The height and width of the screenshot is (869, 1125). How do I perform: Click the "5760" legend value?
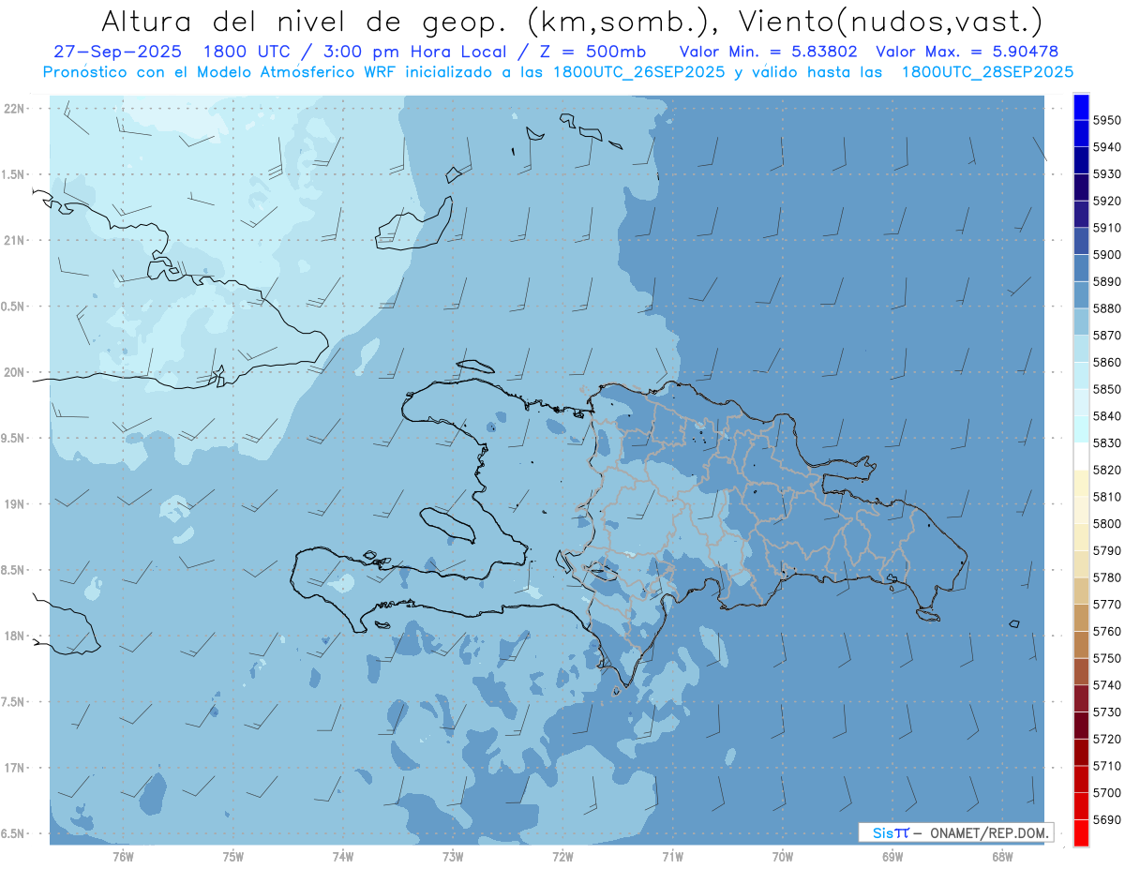(x=1107, y=631)
